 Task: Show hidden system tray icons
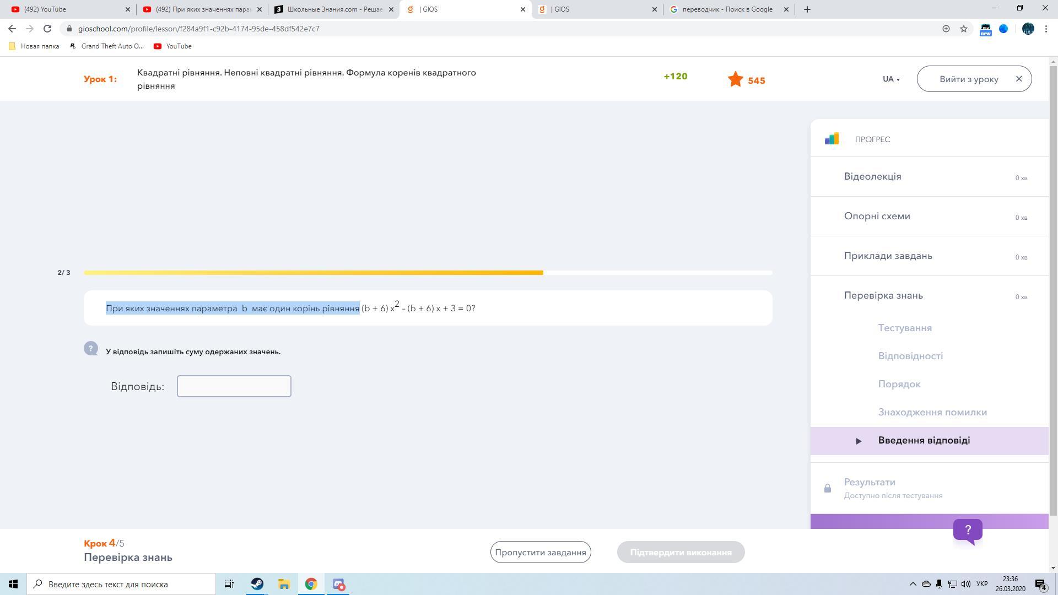point(913,584)
